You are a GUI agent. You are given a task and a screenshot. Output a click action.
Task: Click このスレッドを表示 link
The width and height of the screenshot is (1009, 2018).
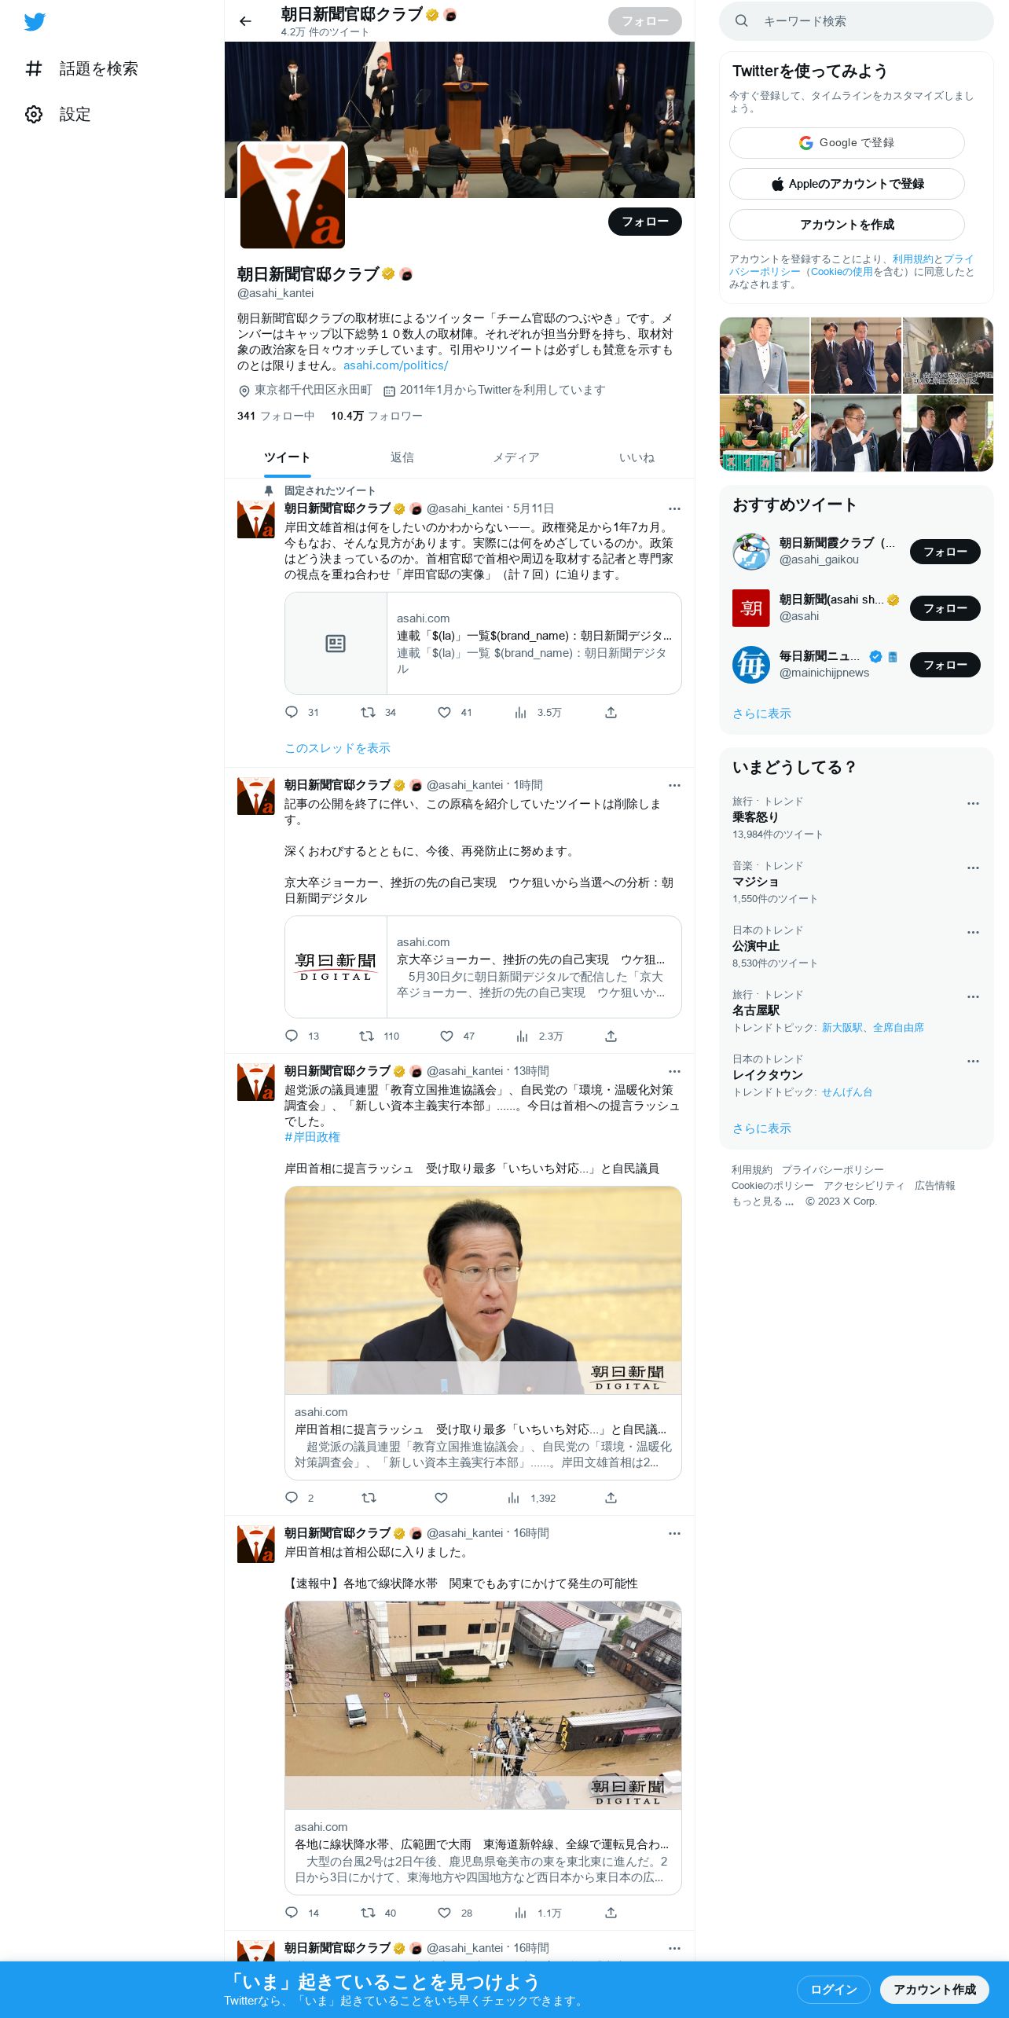click(337, 748)
